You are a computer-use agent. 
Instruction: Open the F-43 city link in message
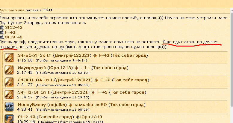(x=10, y=32)
